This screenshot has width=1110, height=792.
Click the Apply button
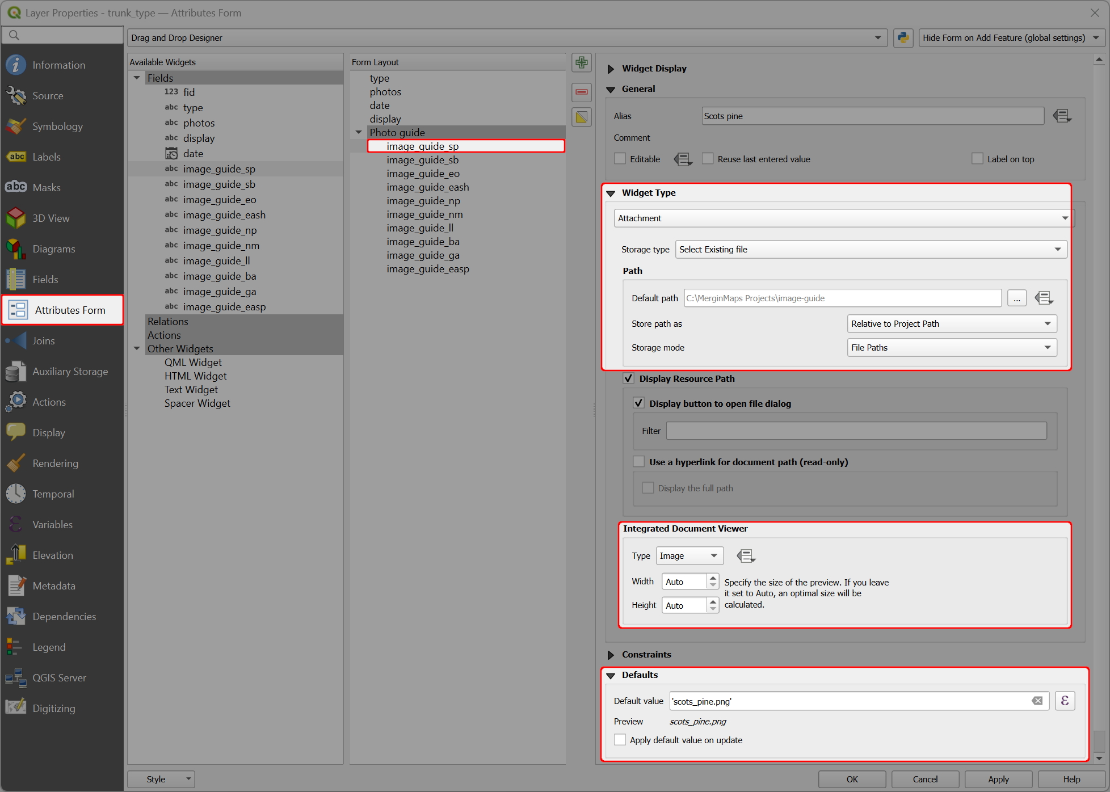pos(998,779)
